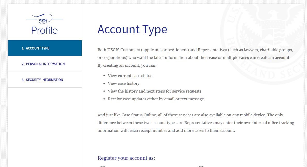Select the first radio button under Register
Image resolution: width=307 pixels, height=167 pixels.
click(102, 166)
